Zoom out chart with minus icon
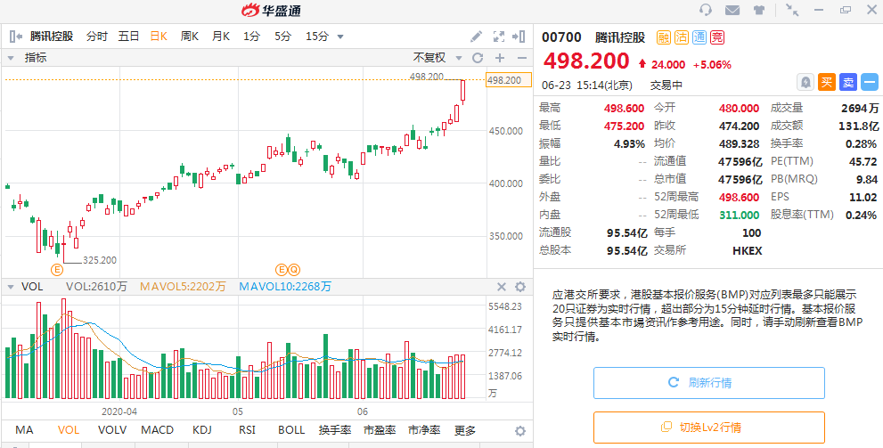This screenshot has width=883, height=448. pyautogui.click(x=521, y=57)
